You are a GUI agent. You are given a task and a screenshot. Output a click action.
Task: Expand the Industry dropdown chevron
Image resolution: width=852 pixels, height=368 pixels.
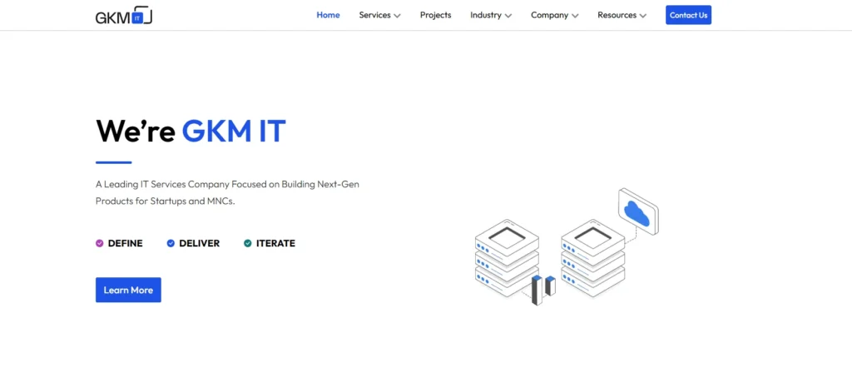508,16
